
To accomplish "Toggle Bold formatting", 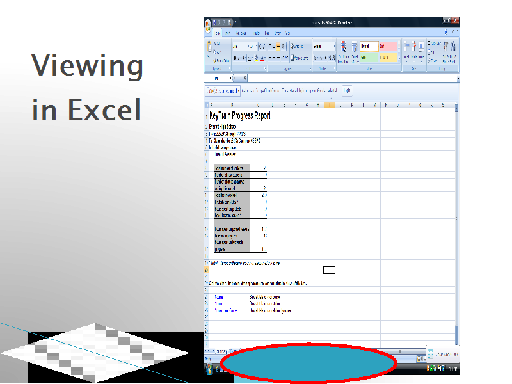I will [x=235, y=58].
